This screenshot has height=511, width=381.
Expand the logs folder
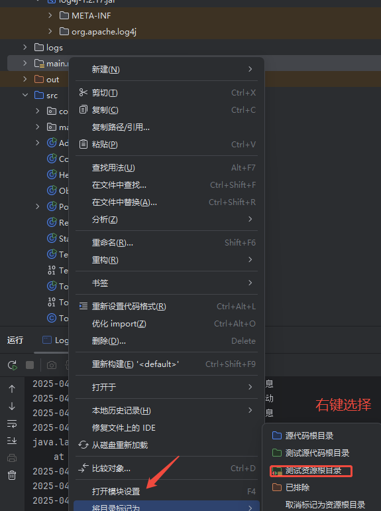[x=25, y=47]
